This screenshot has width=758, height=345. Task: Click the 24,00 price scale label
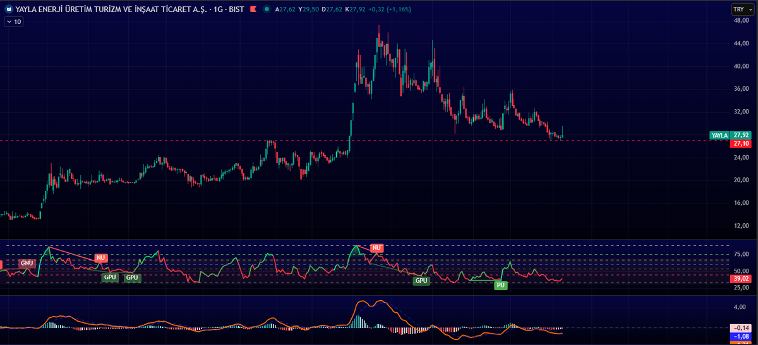(x=741, y=157)
